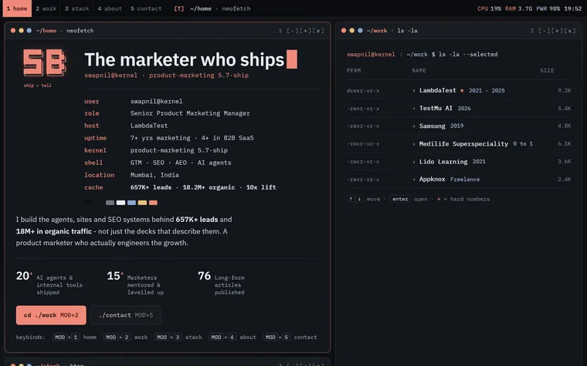Open the 5 contact tab

tap(146, 8)
